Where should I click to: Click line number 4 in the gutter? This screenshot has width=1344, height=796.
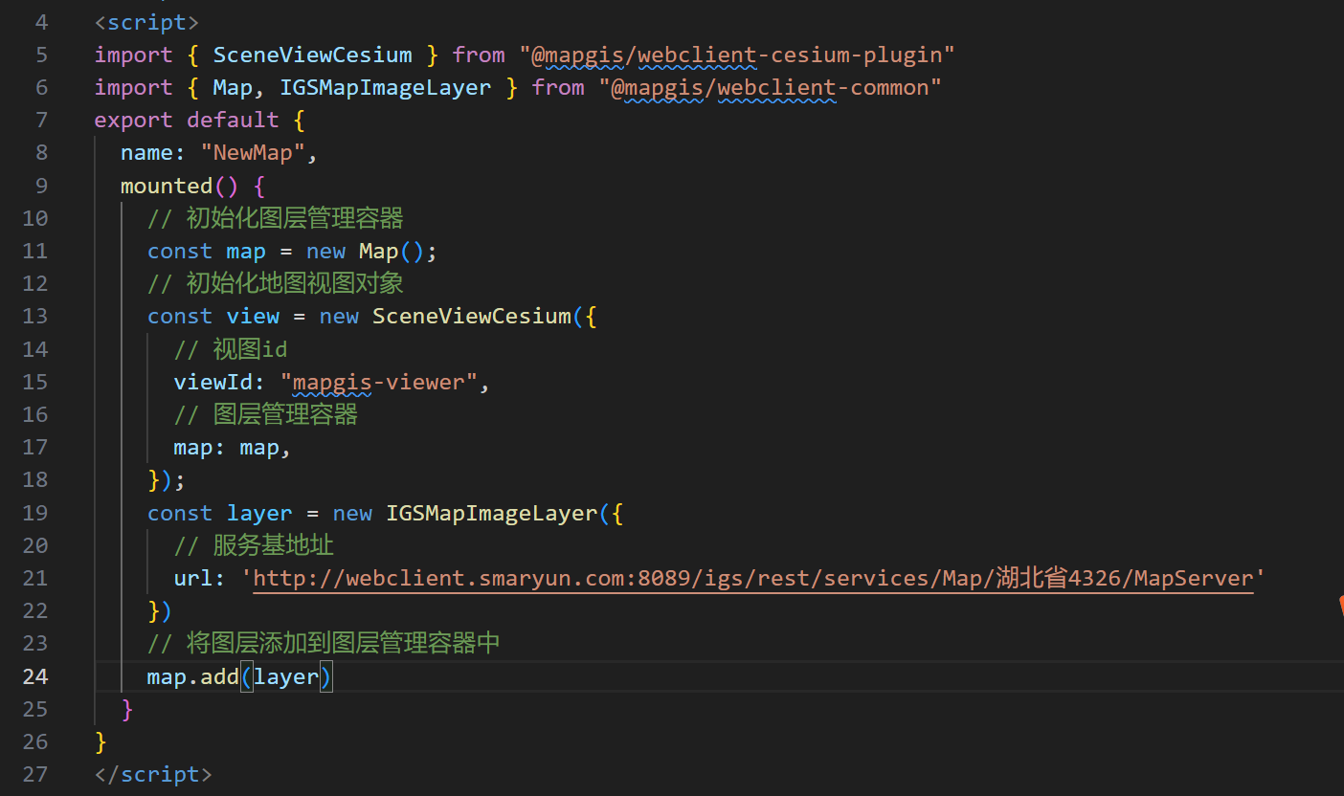click(x=41, y=22)
